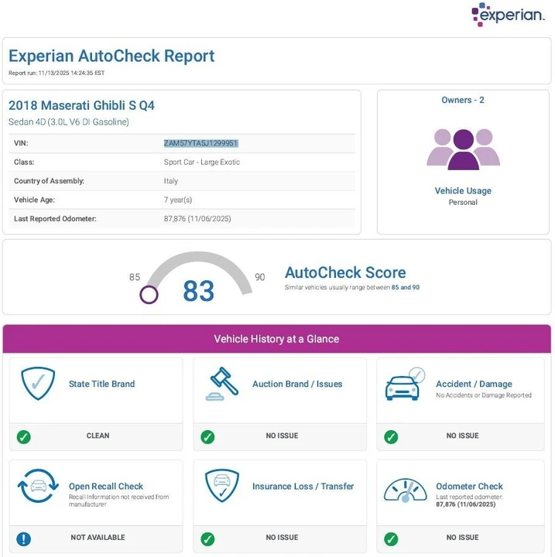Screen dimensions: 555x557
Task: Click the Experian AutoCheck Report heading
Action: pyautogui.click(x=111, y=56)
